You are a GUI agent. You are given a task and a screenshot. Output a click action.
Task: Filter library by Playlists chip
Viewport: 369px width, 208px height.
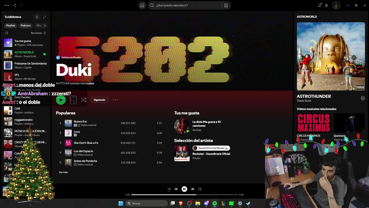tap(11, 25)
